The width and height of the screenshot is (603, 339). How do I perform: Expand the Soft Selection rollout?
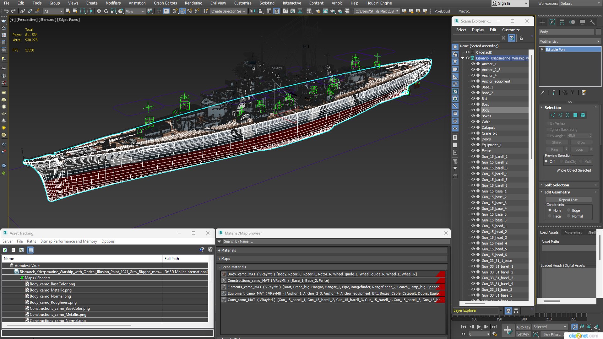[x=556, y=185]
